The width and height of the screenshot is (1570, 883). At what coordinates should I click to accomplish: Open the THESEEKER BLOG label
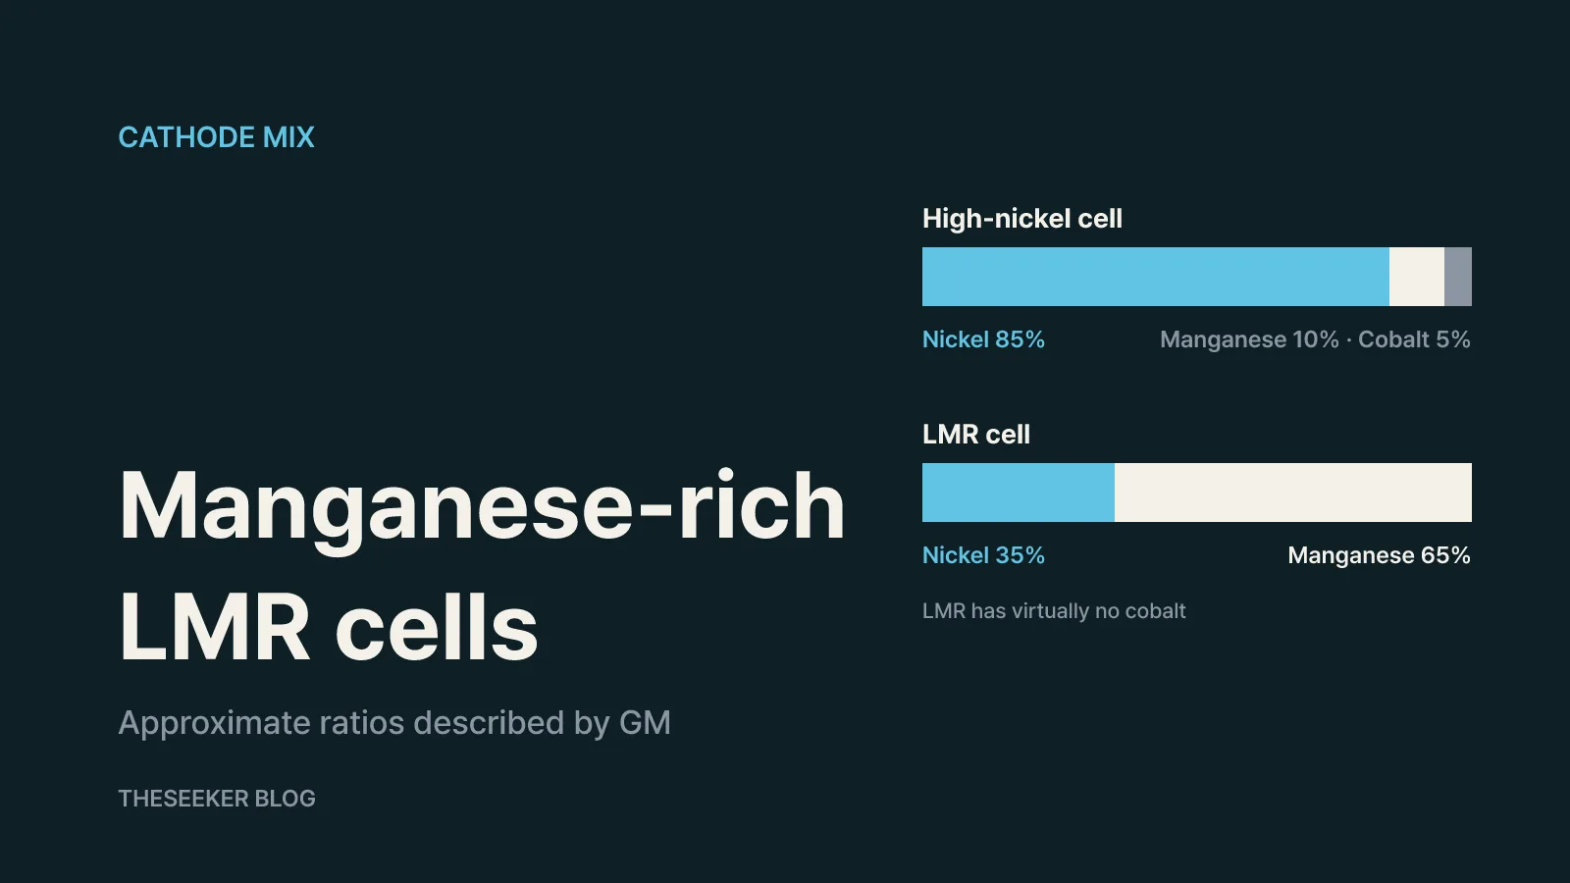point(217,799)
